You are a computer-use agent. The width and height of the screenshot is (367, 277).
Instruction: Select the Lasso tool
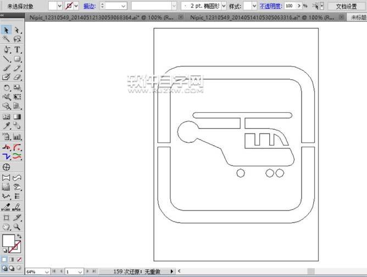pyautogui.click(x=17, y=39)
